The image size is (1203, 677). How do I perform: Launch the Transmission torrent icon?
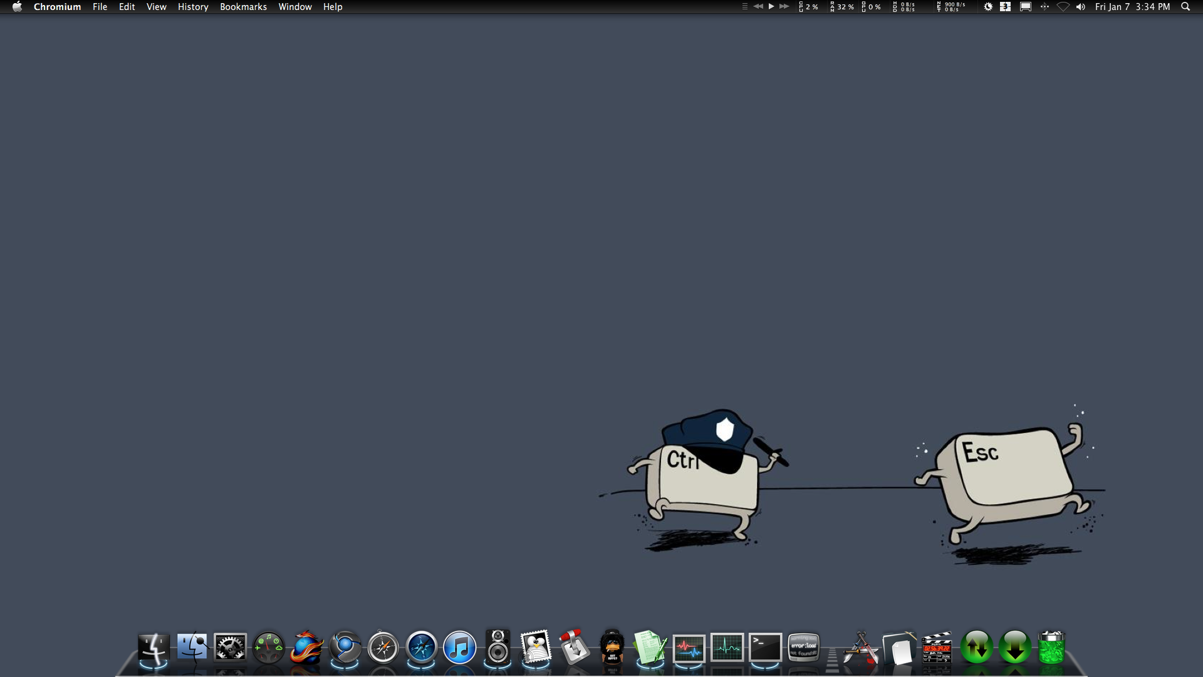[574, 646]
